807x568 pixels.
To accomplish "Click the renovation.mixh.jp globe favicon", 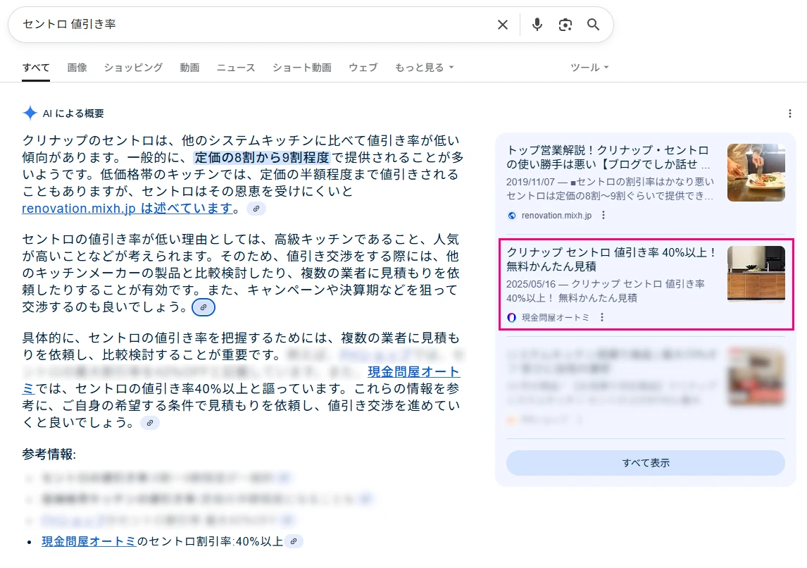I will tap(511, 215).
